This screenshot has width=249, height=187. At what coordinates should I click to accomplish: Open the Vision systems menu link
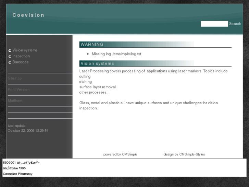coord(25,50)
